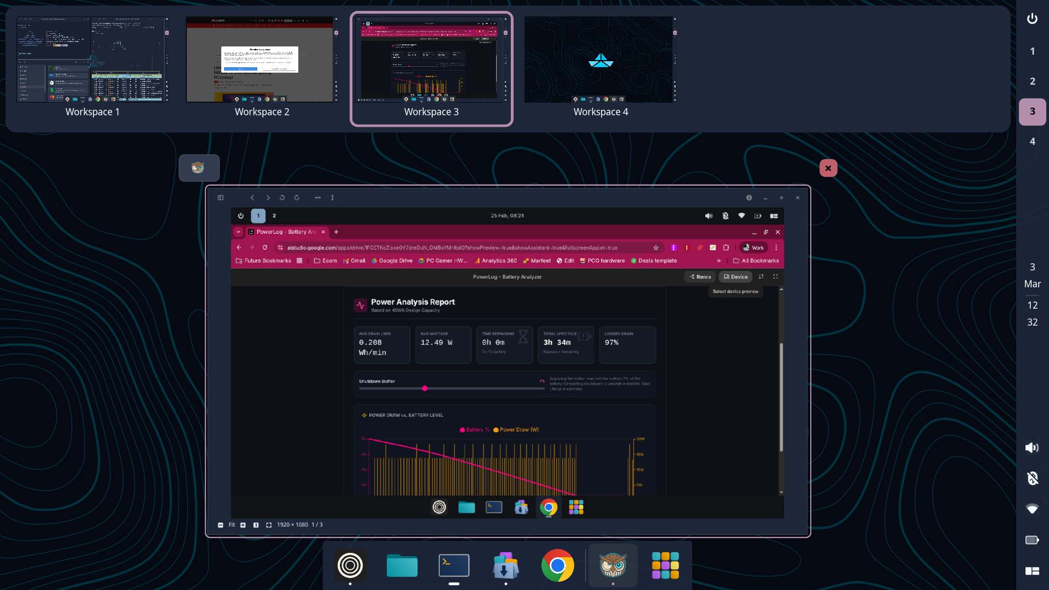Viewport: 1049px width, 590px height.
Task: Click the Remix button
Action: click(701, 277)
